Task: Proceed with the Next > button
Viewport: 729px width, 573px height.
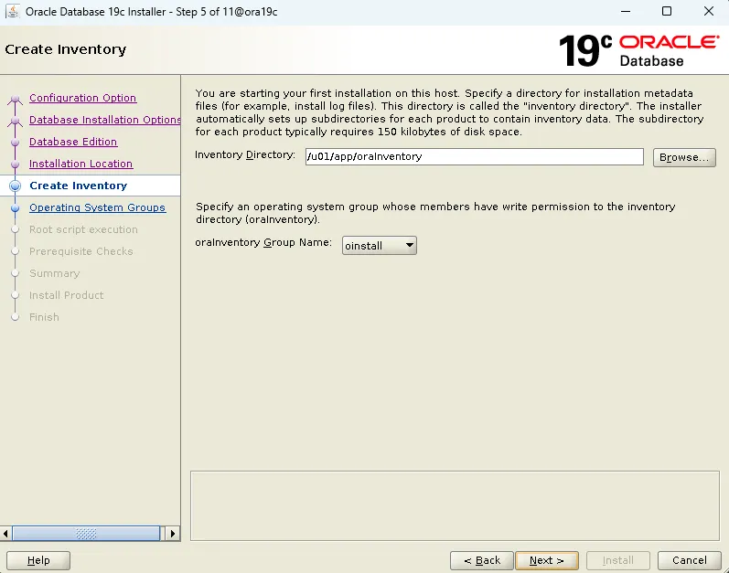Action: 547,560
